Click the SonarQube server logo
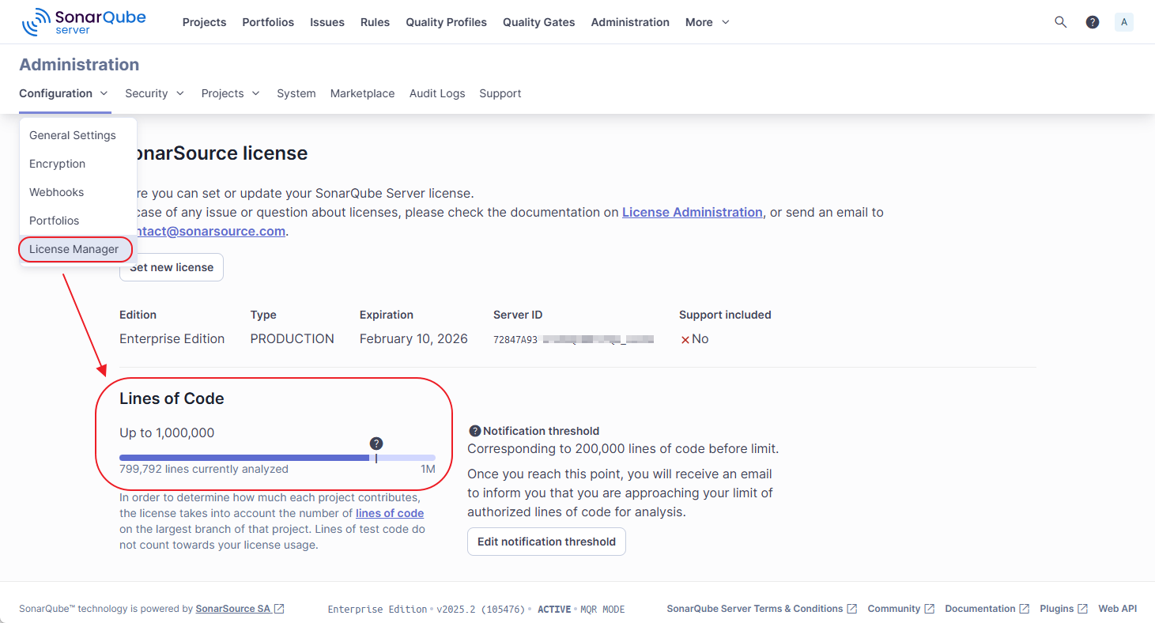This screenshot has width=1155, height=623. [x=84, y=22]
